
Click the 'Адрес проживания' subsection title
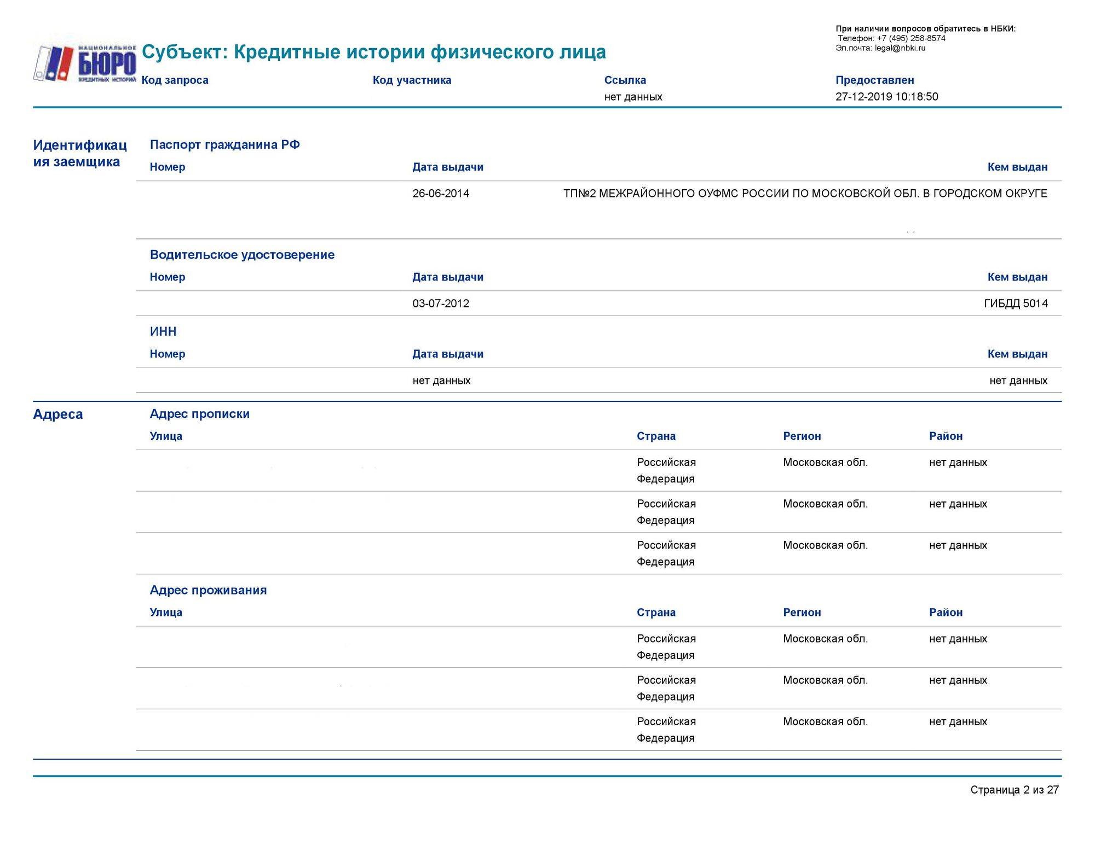pyautogui.click(x=208, y=590)
